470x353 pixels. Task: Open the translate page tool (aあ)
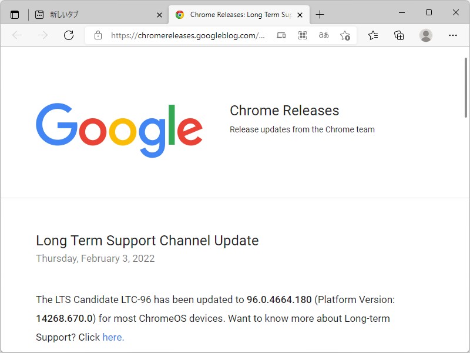(x=324, y=35)
